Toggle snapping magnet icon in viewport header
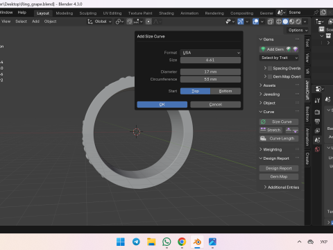333x250 pixels. pyautogui.click(x=130, y=22)
